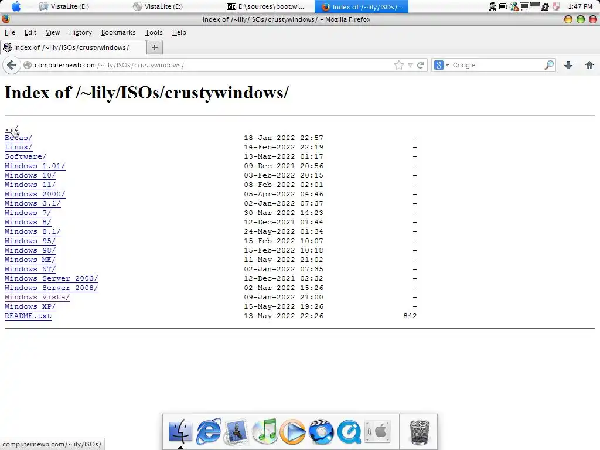Open the Windows 95/ link
Viewport: 600px width, 450px height.
pyautogui.click(x=30, y=241)
